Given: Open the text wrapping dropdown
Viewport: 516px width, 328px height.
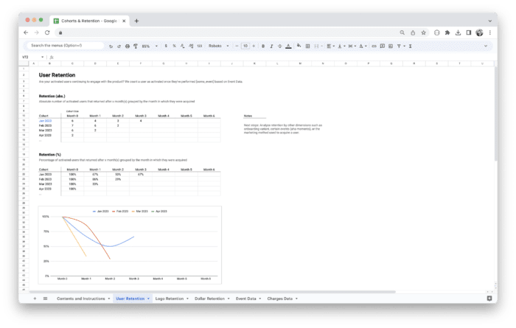Looking at the screenshot, I should [352, 46].
